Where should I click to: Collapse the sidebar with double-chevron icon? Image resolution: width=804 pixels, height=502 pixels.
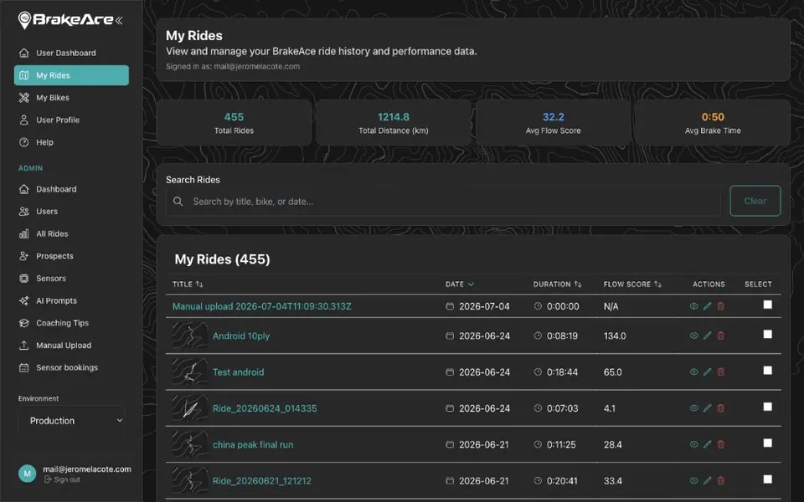(x=119, y=20)
